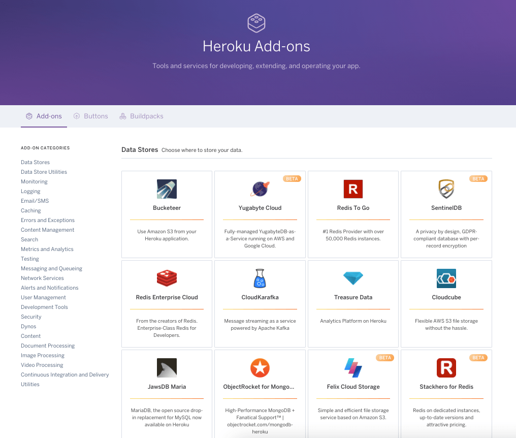Click the Felix Cloud Storage icon
Viewport: 516px width, 438px height.
tap(353, 368)
